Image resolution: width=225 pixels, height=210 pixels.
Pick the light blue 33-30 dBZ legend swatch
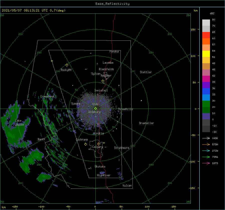pos(206,97)
